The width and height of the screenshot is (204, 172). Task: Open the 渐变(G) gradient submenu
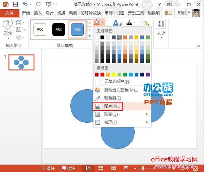pos(122,114)
